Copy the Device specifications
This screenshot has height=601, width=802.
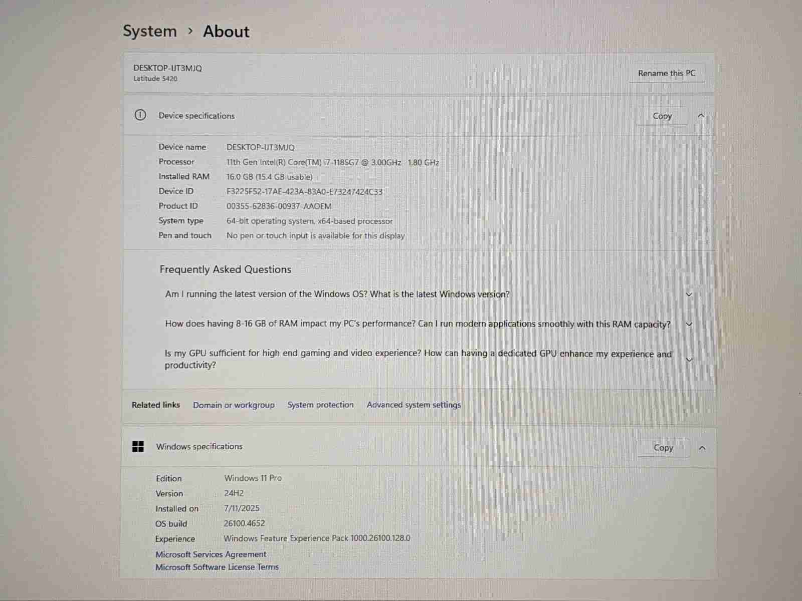pos(662,116)
